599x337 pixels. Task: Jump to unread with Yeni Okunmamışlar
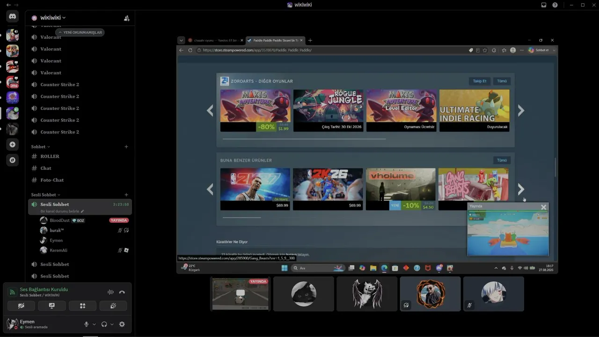coord(80,32)
